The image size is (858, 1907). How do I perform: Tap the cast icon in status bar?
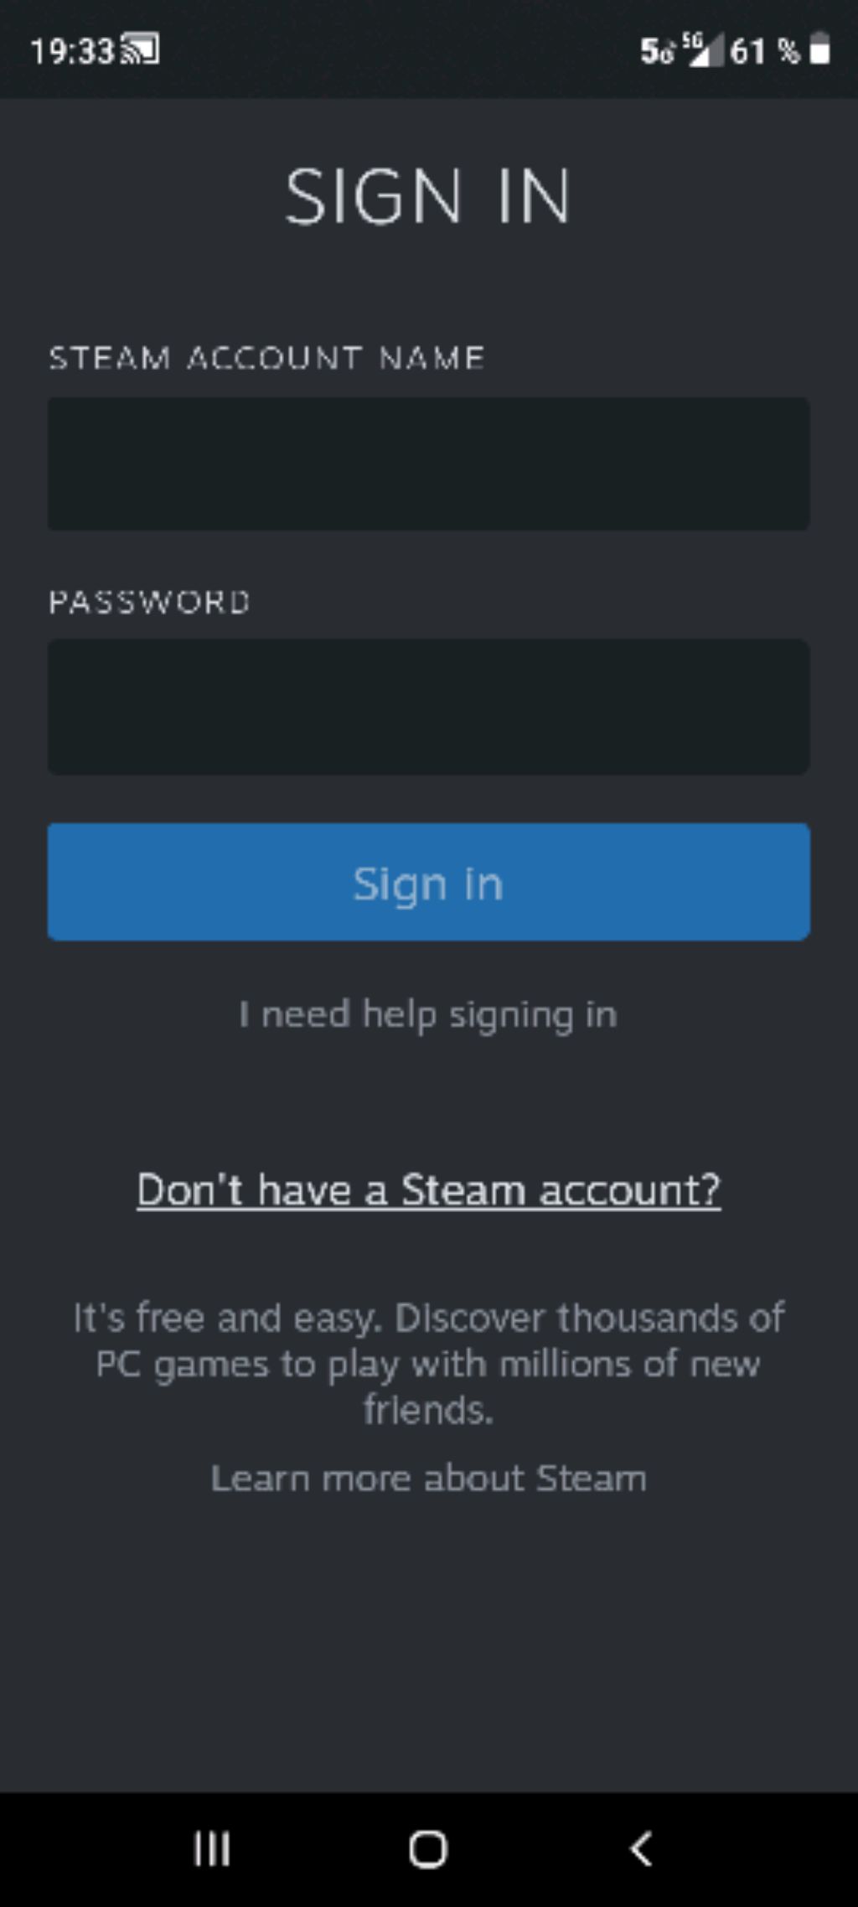click(x=141, y=49)
